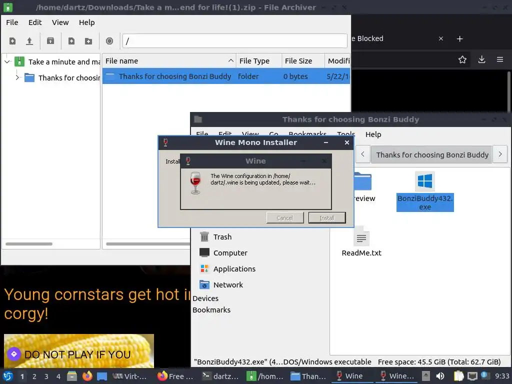Open browser hamburger menu
The height and width of the screenshot is (384, 512).
pos(500,59)
